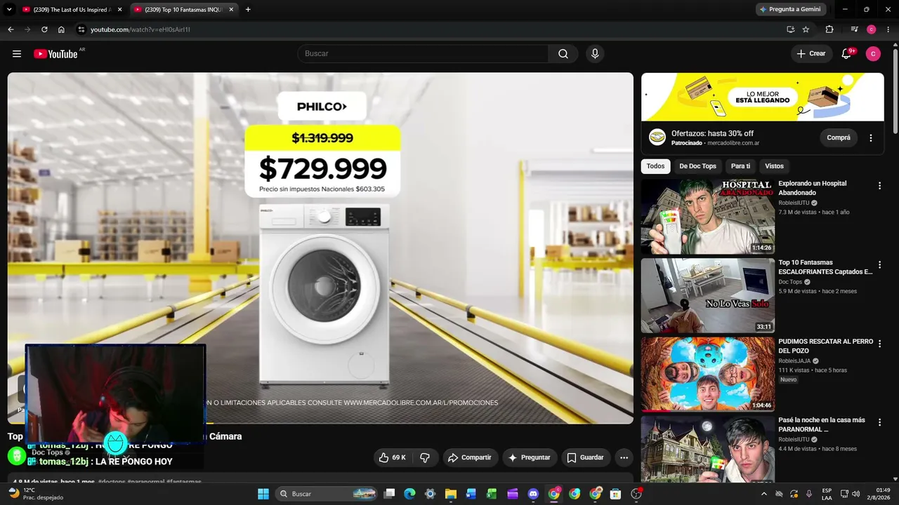Open Discord from the taskbar
The width and height of the screenshot is (899, 505).
tap(533, 494)
